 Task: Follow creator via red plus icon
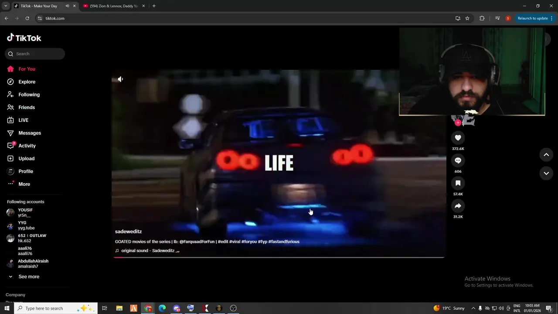[x=458, y=123]
